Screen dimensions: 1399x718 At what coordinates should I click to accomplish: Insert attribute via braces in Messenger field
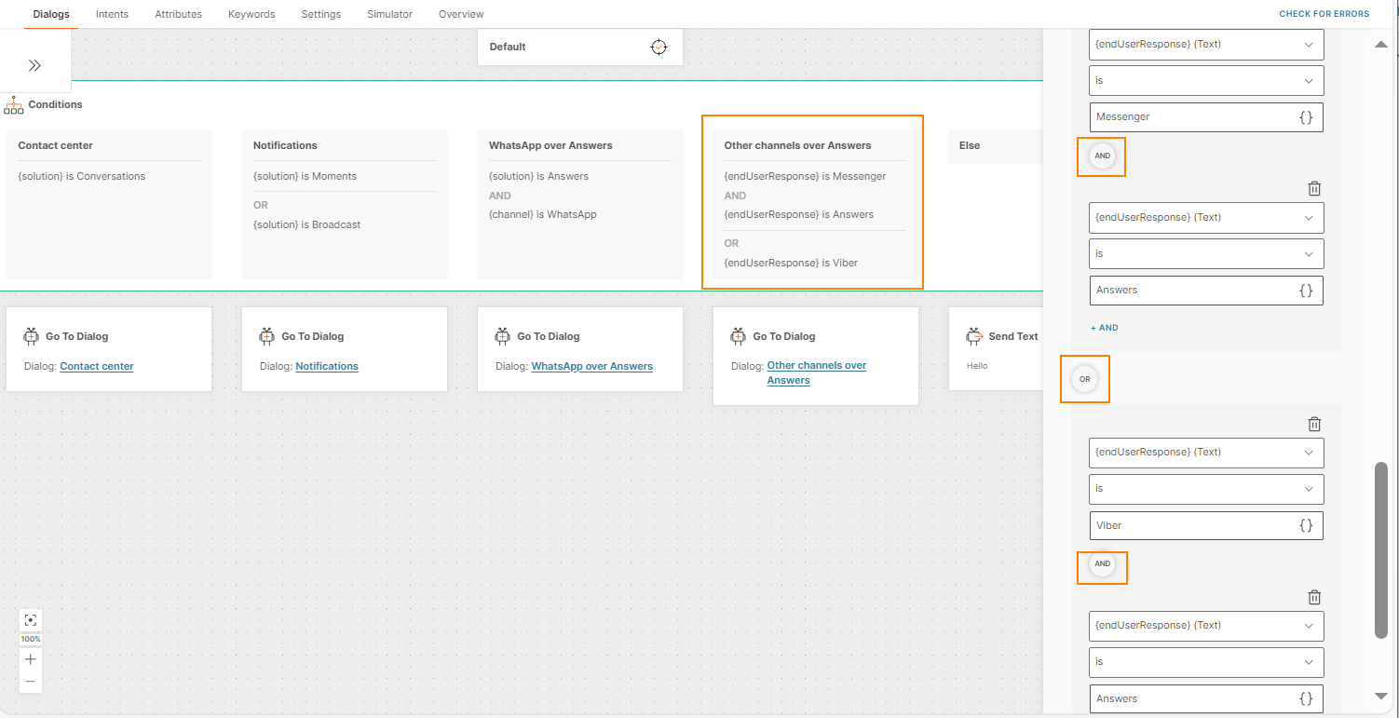[x=1306, y=117]
